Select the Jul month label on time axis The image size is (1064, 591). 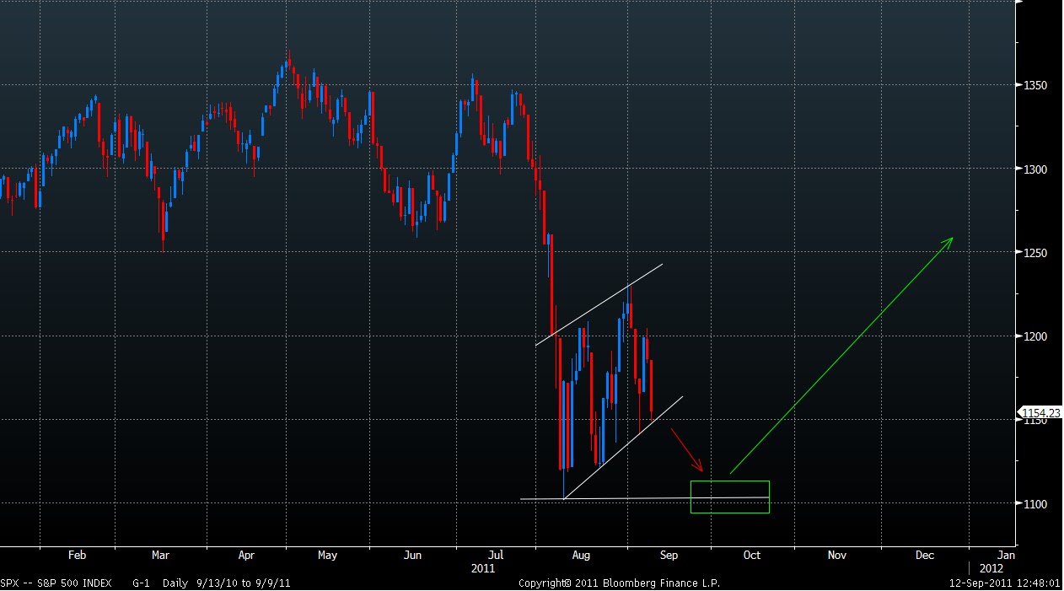pos(496,556)
